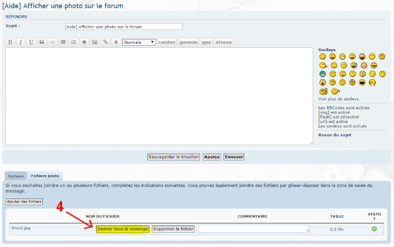Insert code tags with the code button
Screen dimensions: 394x247
pyautogui.click(x=52, y=42)
